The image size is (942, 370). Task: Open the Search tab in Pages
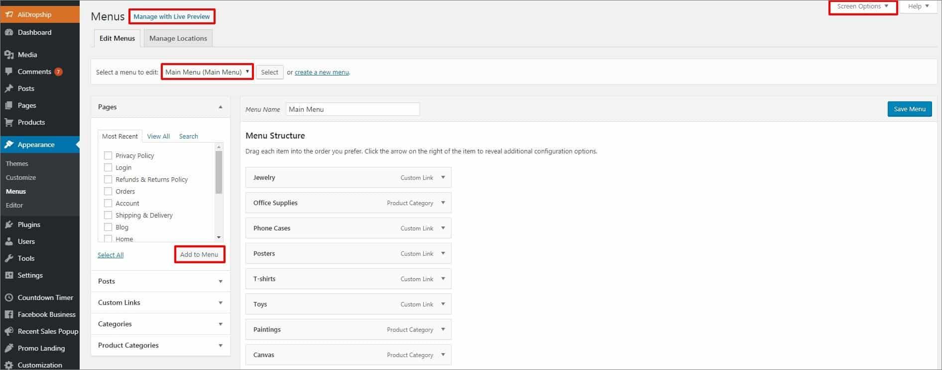pyautogui.click(x=188, y=136)
